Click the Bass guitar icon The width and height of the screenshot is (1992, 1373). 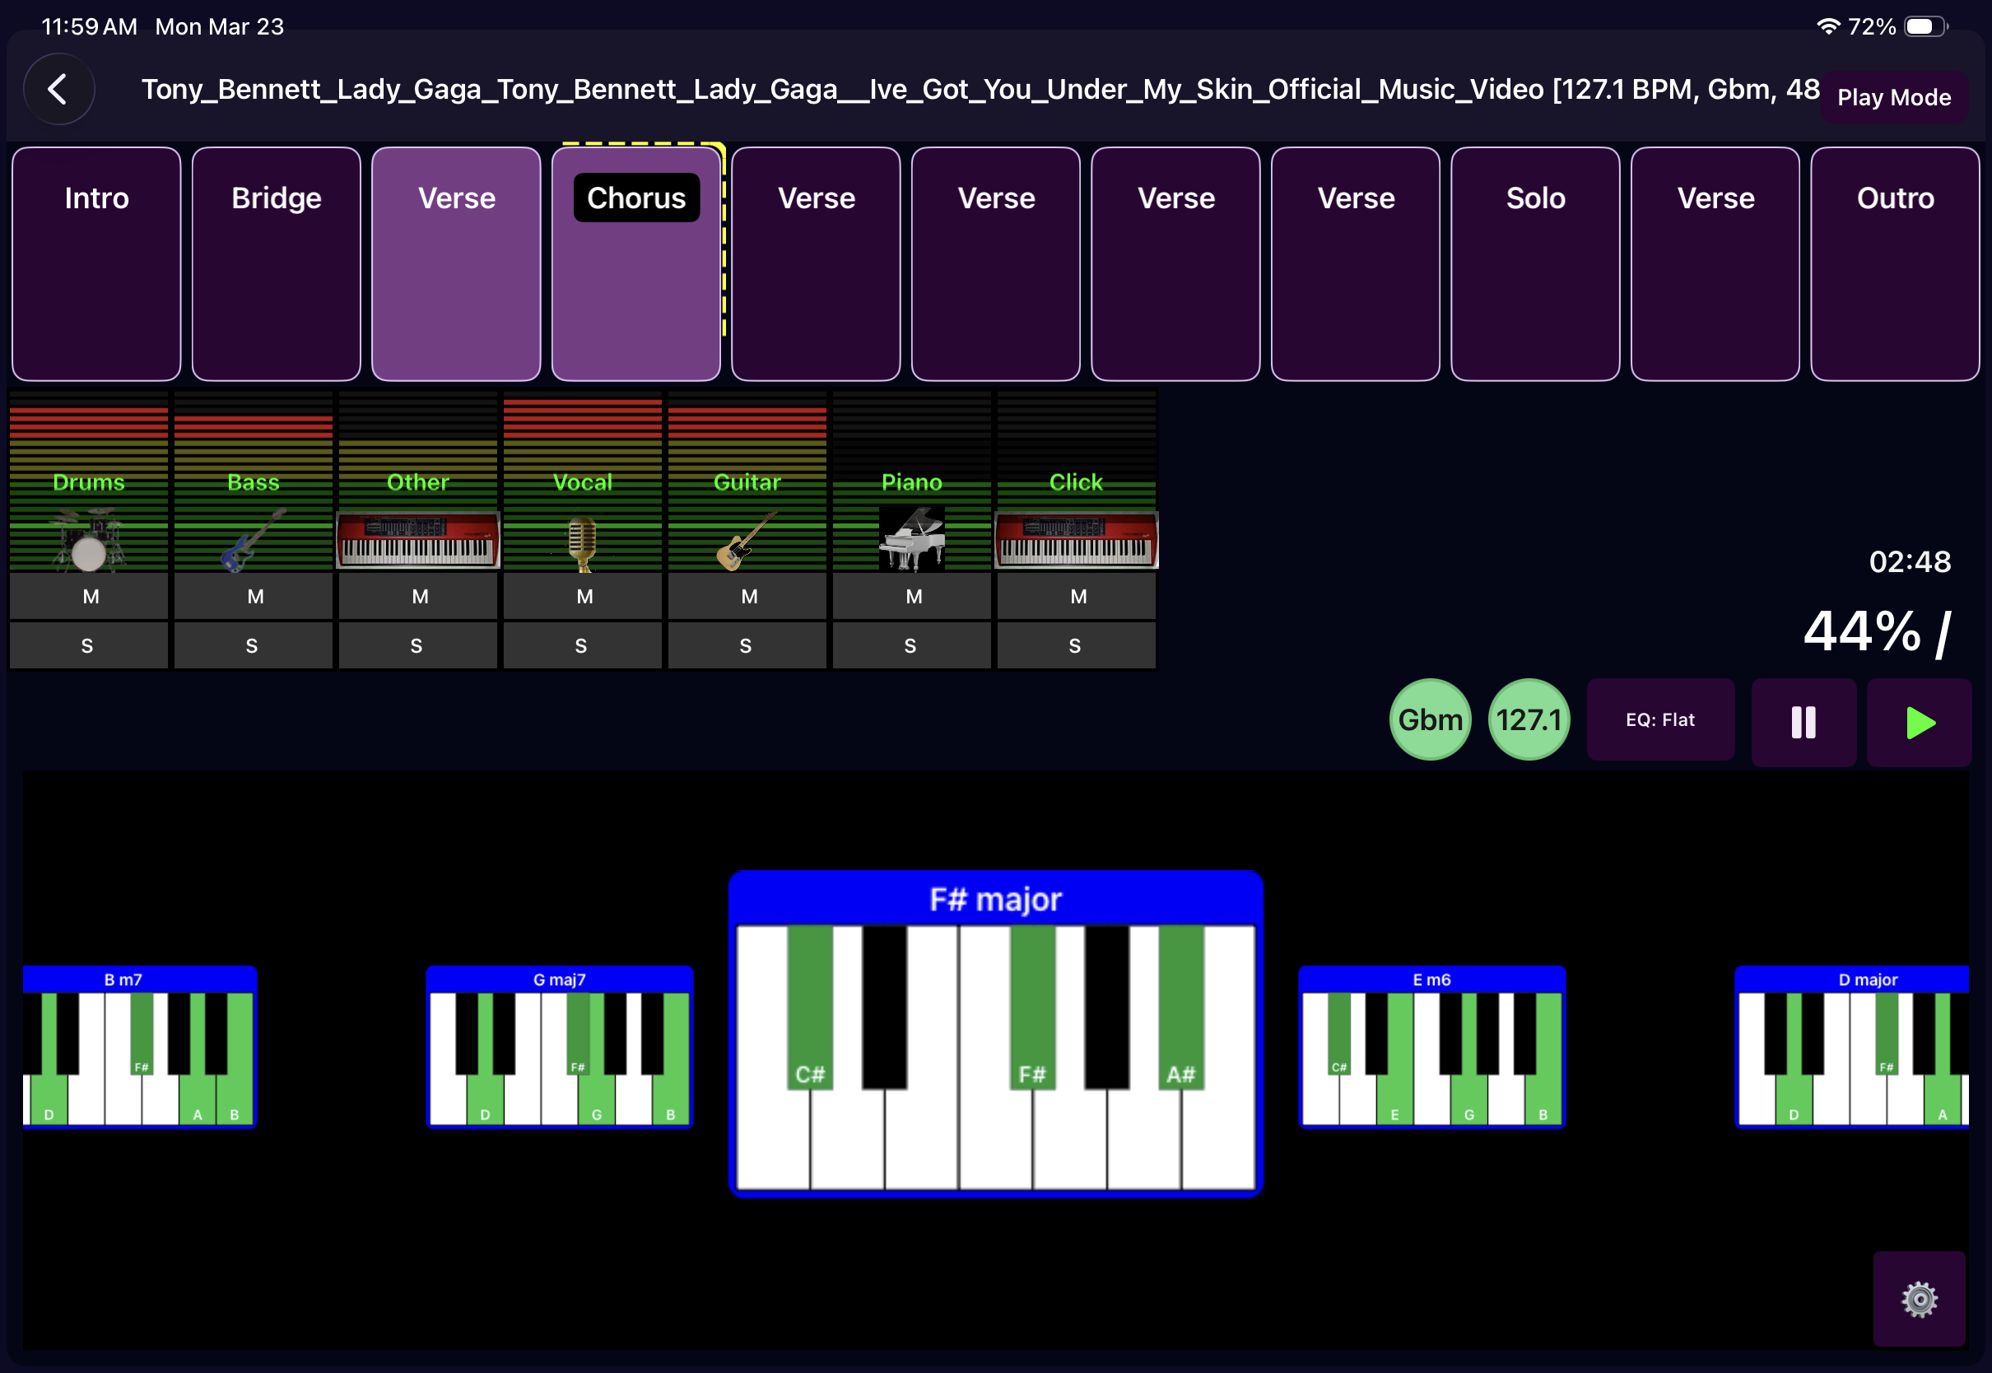click(253, 538)
